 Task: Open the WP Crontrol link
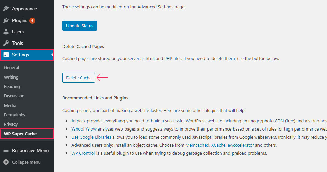point(83,153)
